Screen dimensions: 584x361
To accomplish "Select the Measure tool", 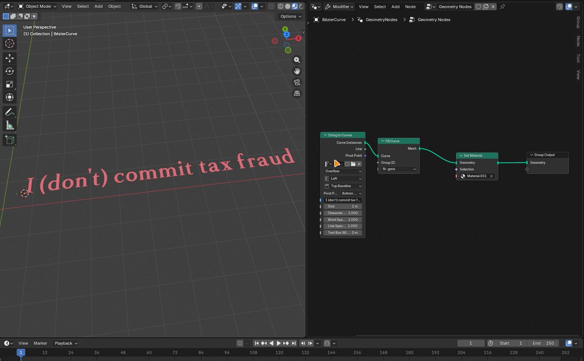I will tap(10, 125).
